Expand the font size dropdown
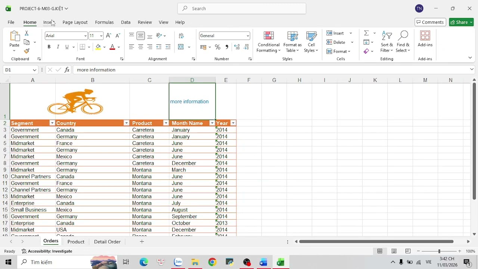This screenshot has width=478, height=269. [101, 36]
